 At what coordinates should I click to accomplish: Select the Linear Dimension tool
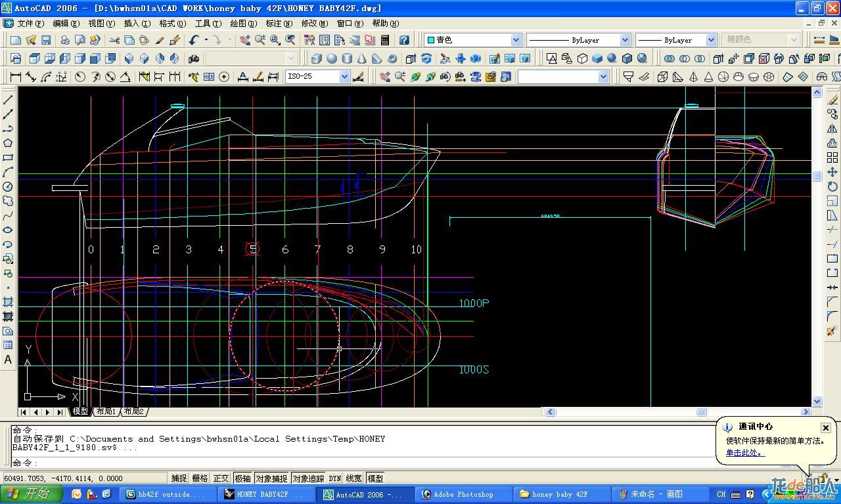(x=16, y=77)
